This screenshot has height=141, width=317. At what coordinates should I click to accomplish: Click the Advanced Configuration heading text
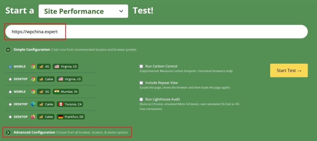[34, 133]
